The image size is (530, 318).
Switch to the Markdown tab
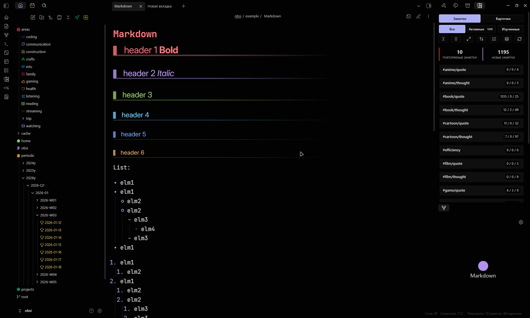tap(123, 6)
